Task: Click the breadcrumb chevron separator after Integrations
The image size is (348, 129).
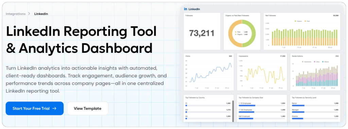Action: click(x=29, y=14)
